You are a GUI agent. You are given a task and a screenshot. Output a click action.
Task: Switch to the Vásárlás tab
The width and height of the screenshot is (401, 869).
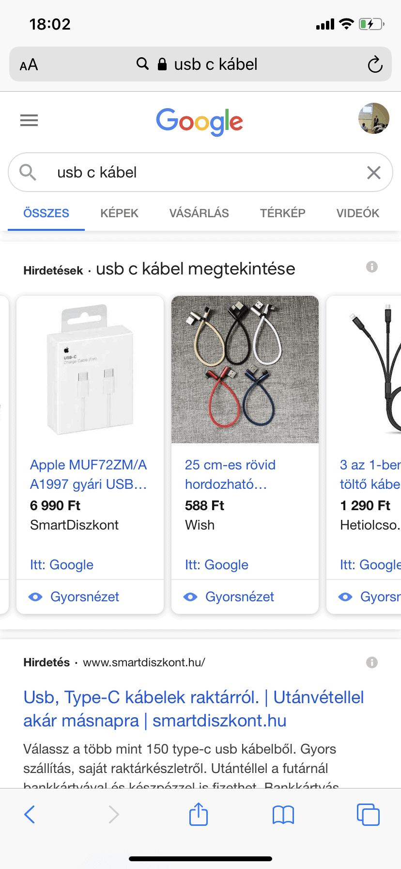[199, 213]
